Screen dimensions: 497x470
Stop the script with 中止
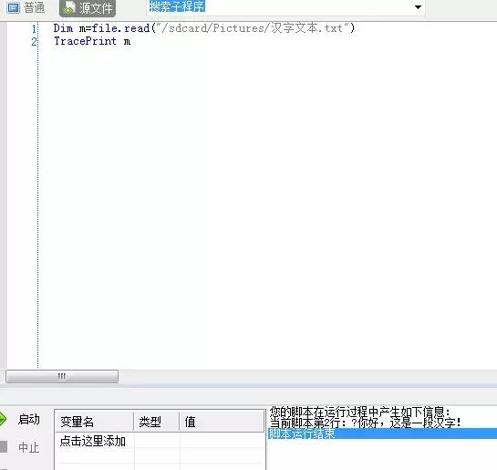tap(29, 447)
